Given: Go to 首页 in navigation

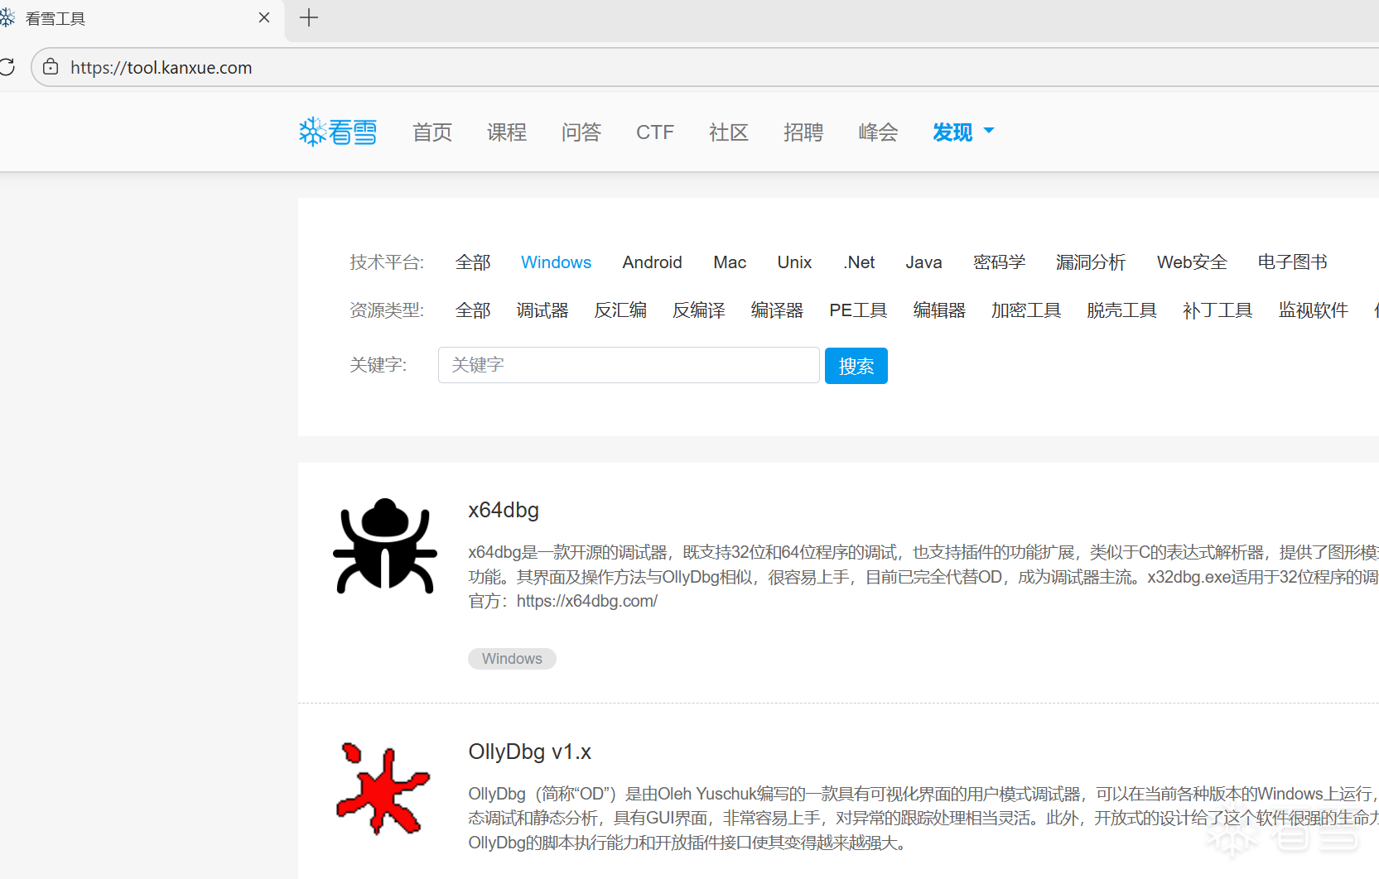Looking at the screenshot, I should coord(432,132).
